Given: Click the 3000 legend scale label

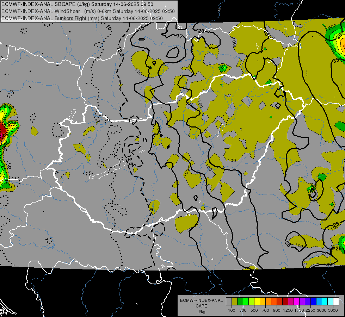Looking at the screenshot, I should tap(322, 310).
